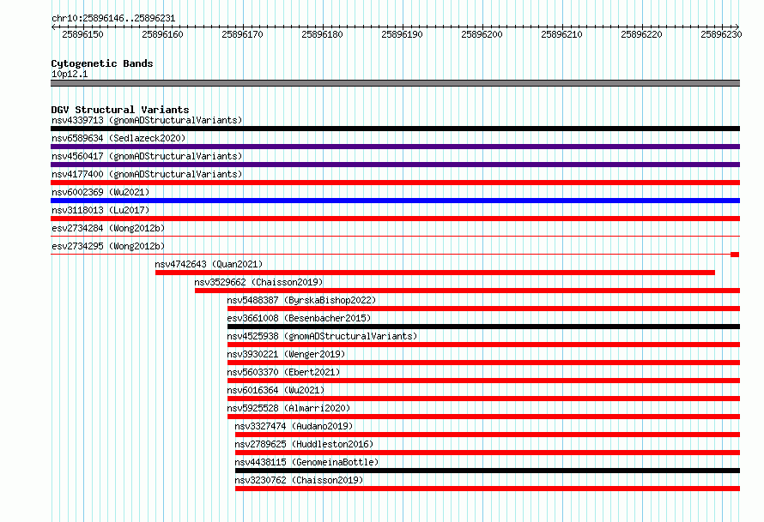Open nsv3230762 (Chaisson2019) variant label
The image size is (764, 522).
(300, 480)
